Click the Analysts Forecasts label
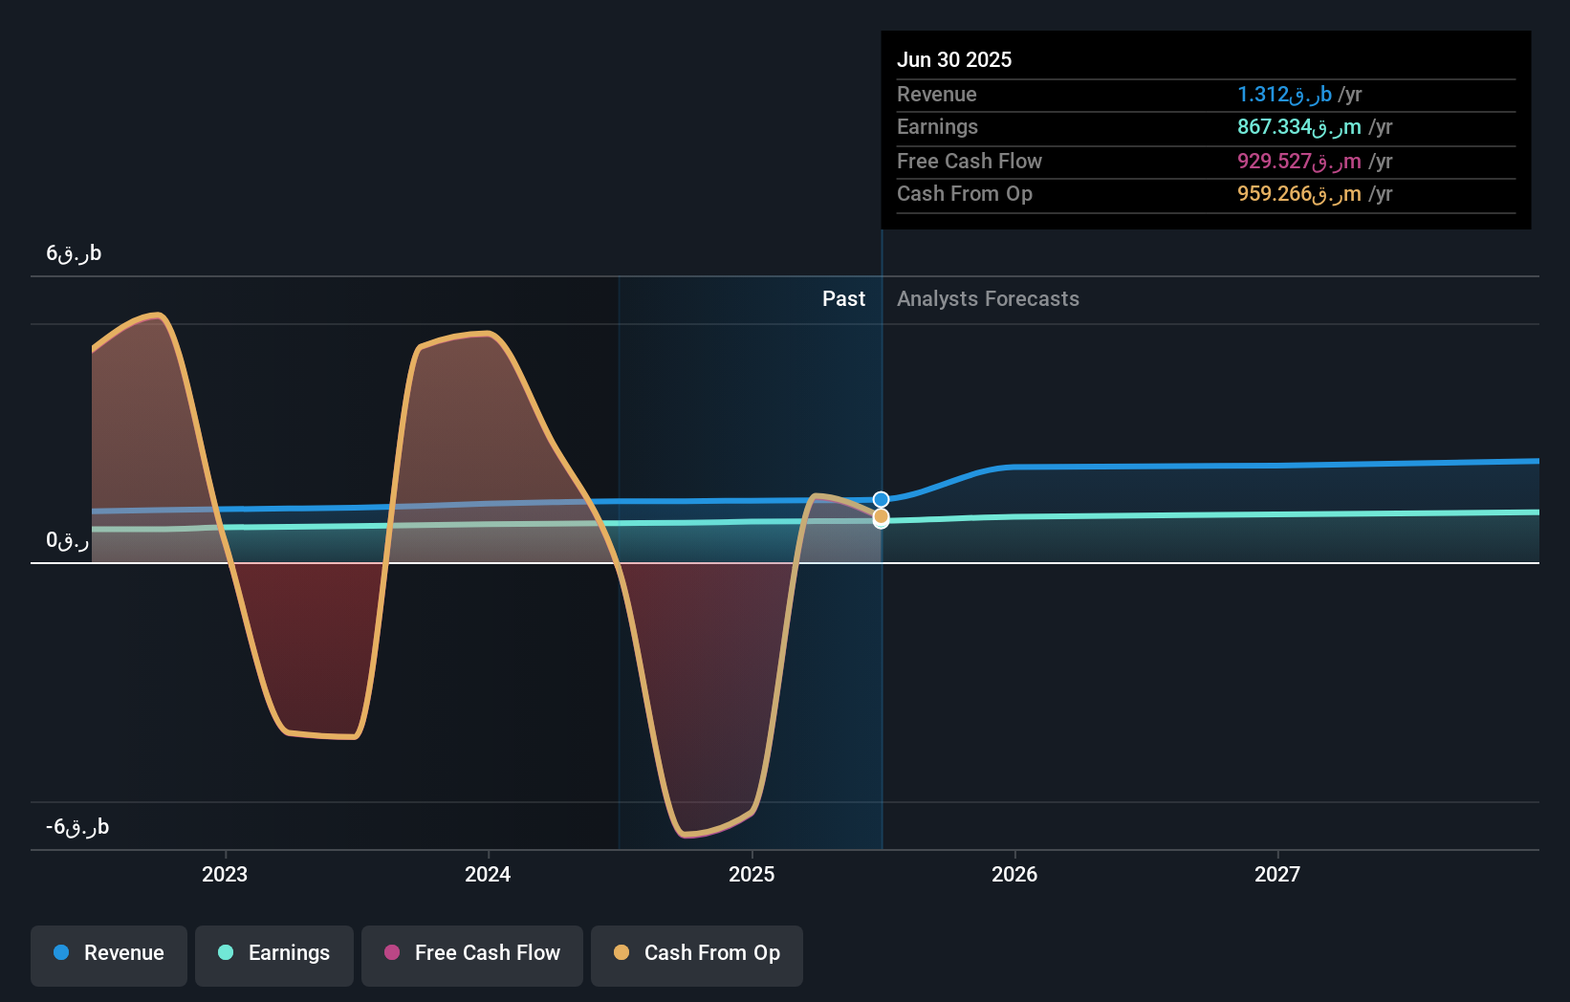Screen dimensions: 1570x1002 [988, 299]
